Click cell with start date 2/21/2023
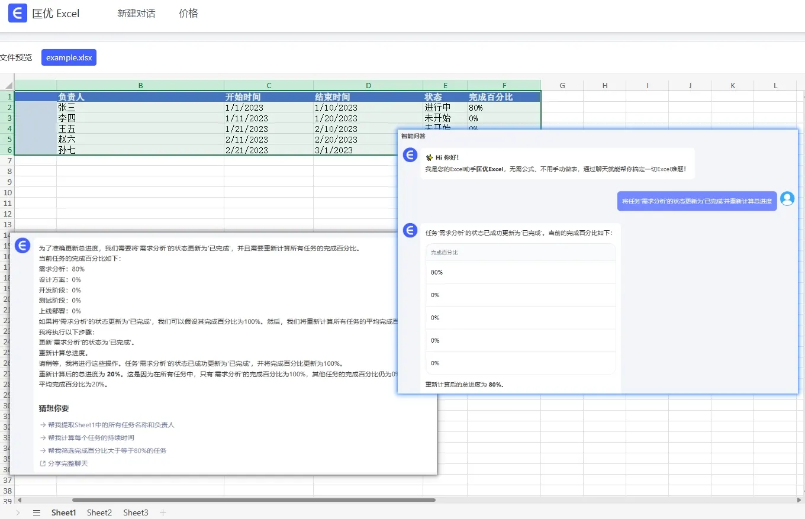Viewport: 805px width, 519px height. coord(269,150)
